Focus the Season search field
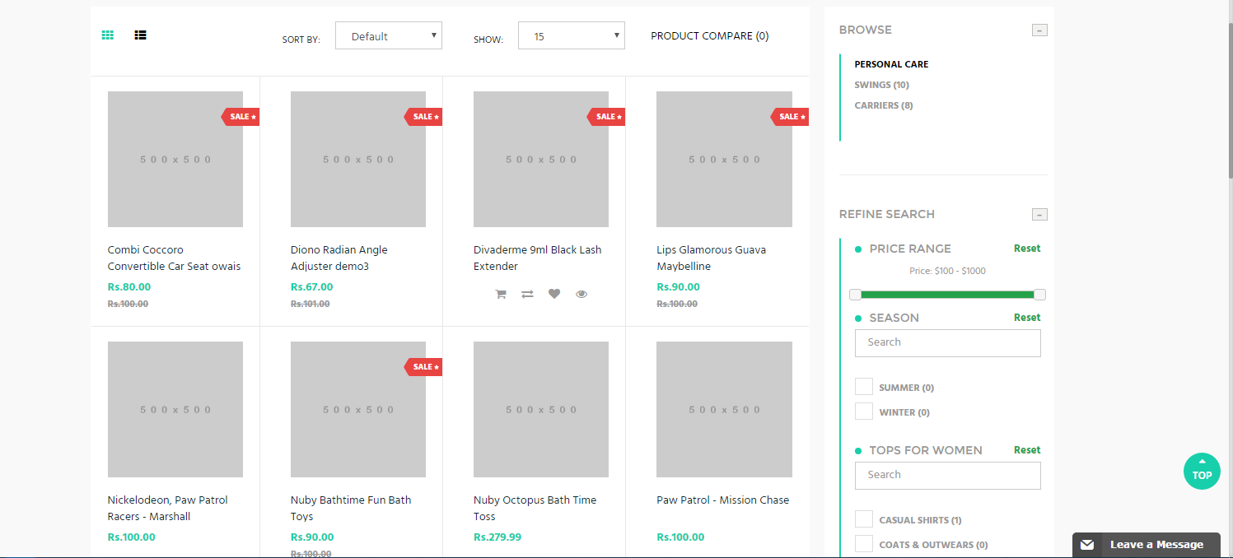 coord(948,343)
